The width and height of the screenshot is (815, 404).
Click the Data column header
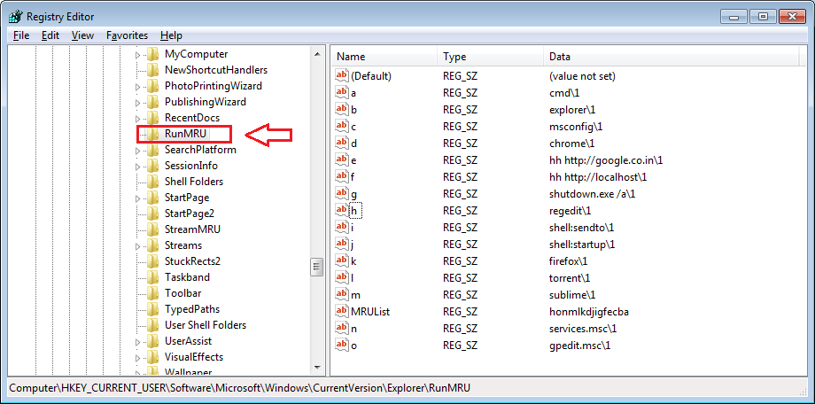(672, 57)
